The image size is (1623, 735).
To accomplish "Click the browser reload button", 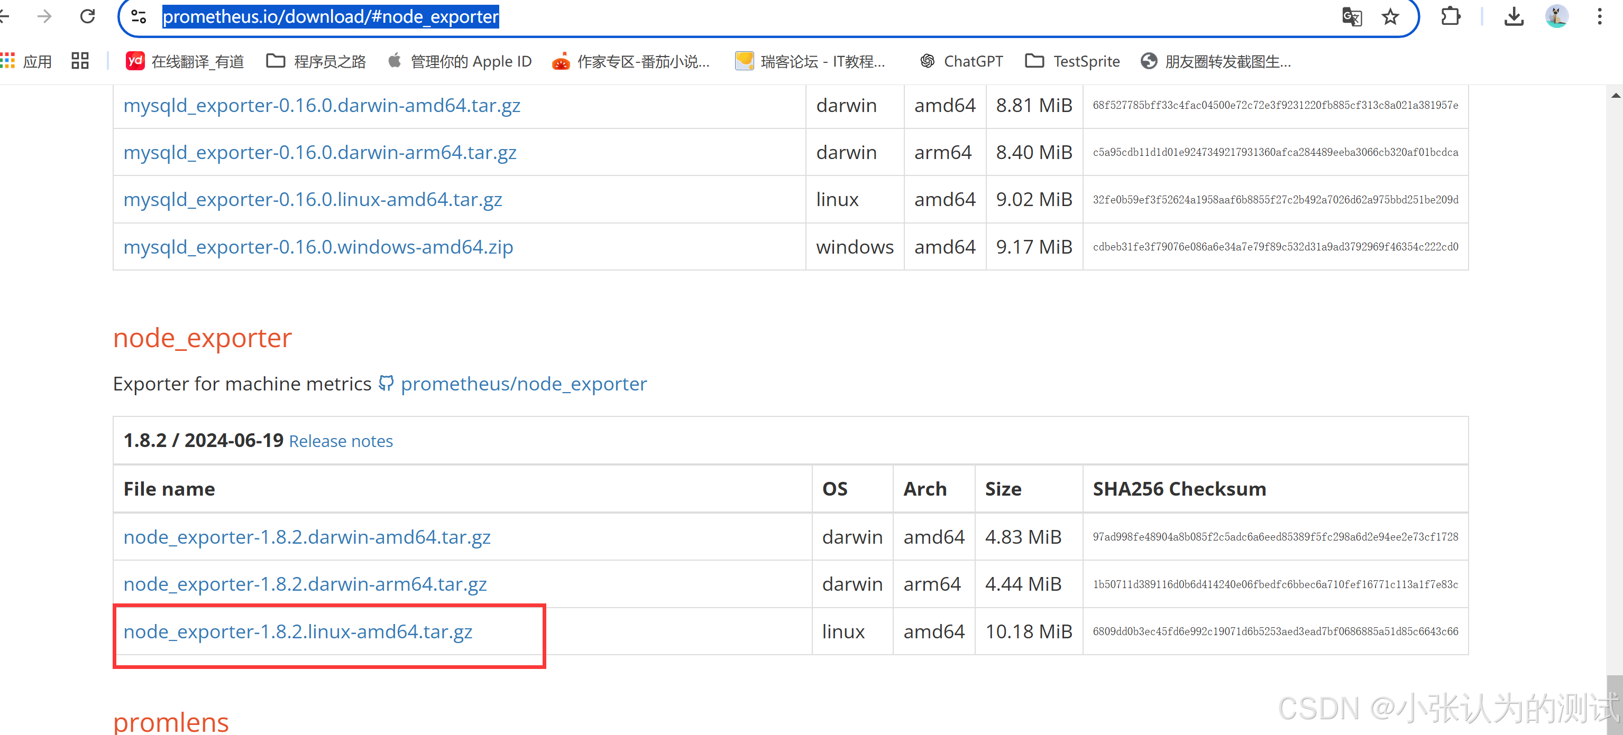I will 87,16.
